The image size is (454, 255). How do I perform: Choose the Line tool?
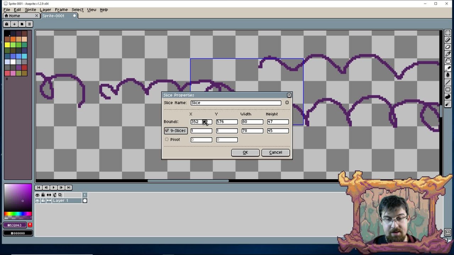(x=448, y=83)
